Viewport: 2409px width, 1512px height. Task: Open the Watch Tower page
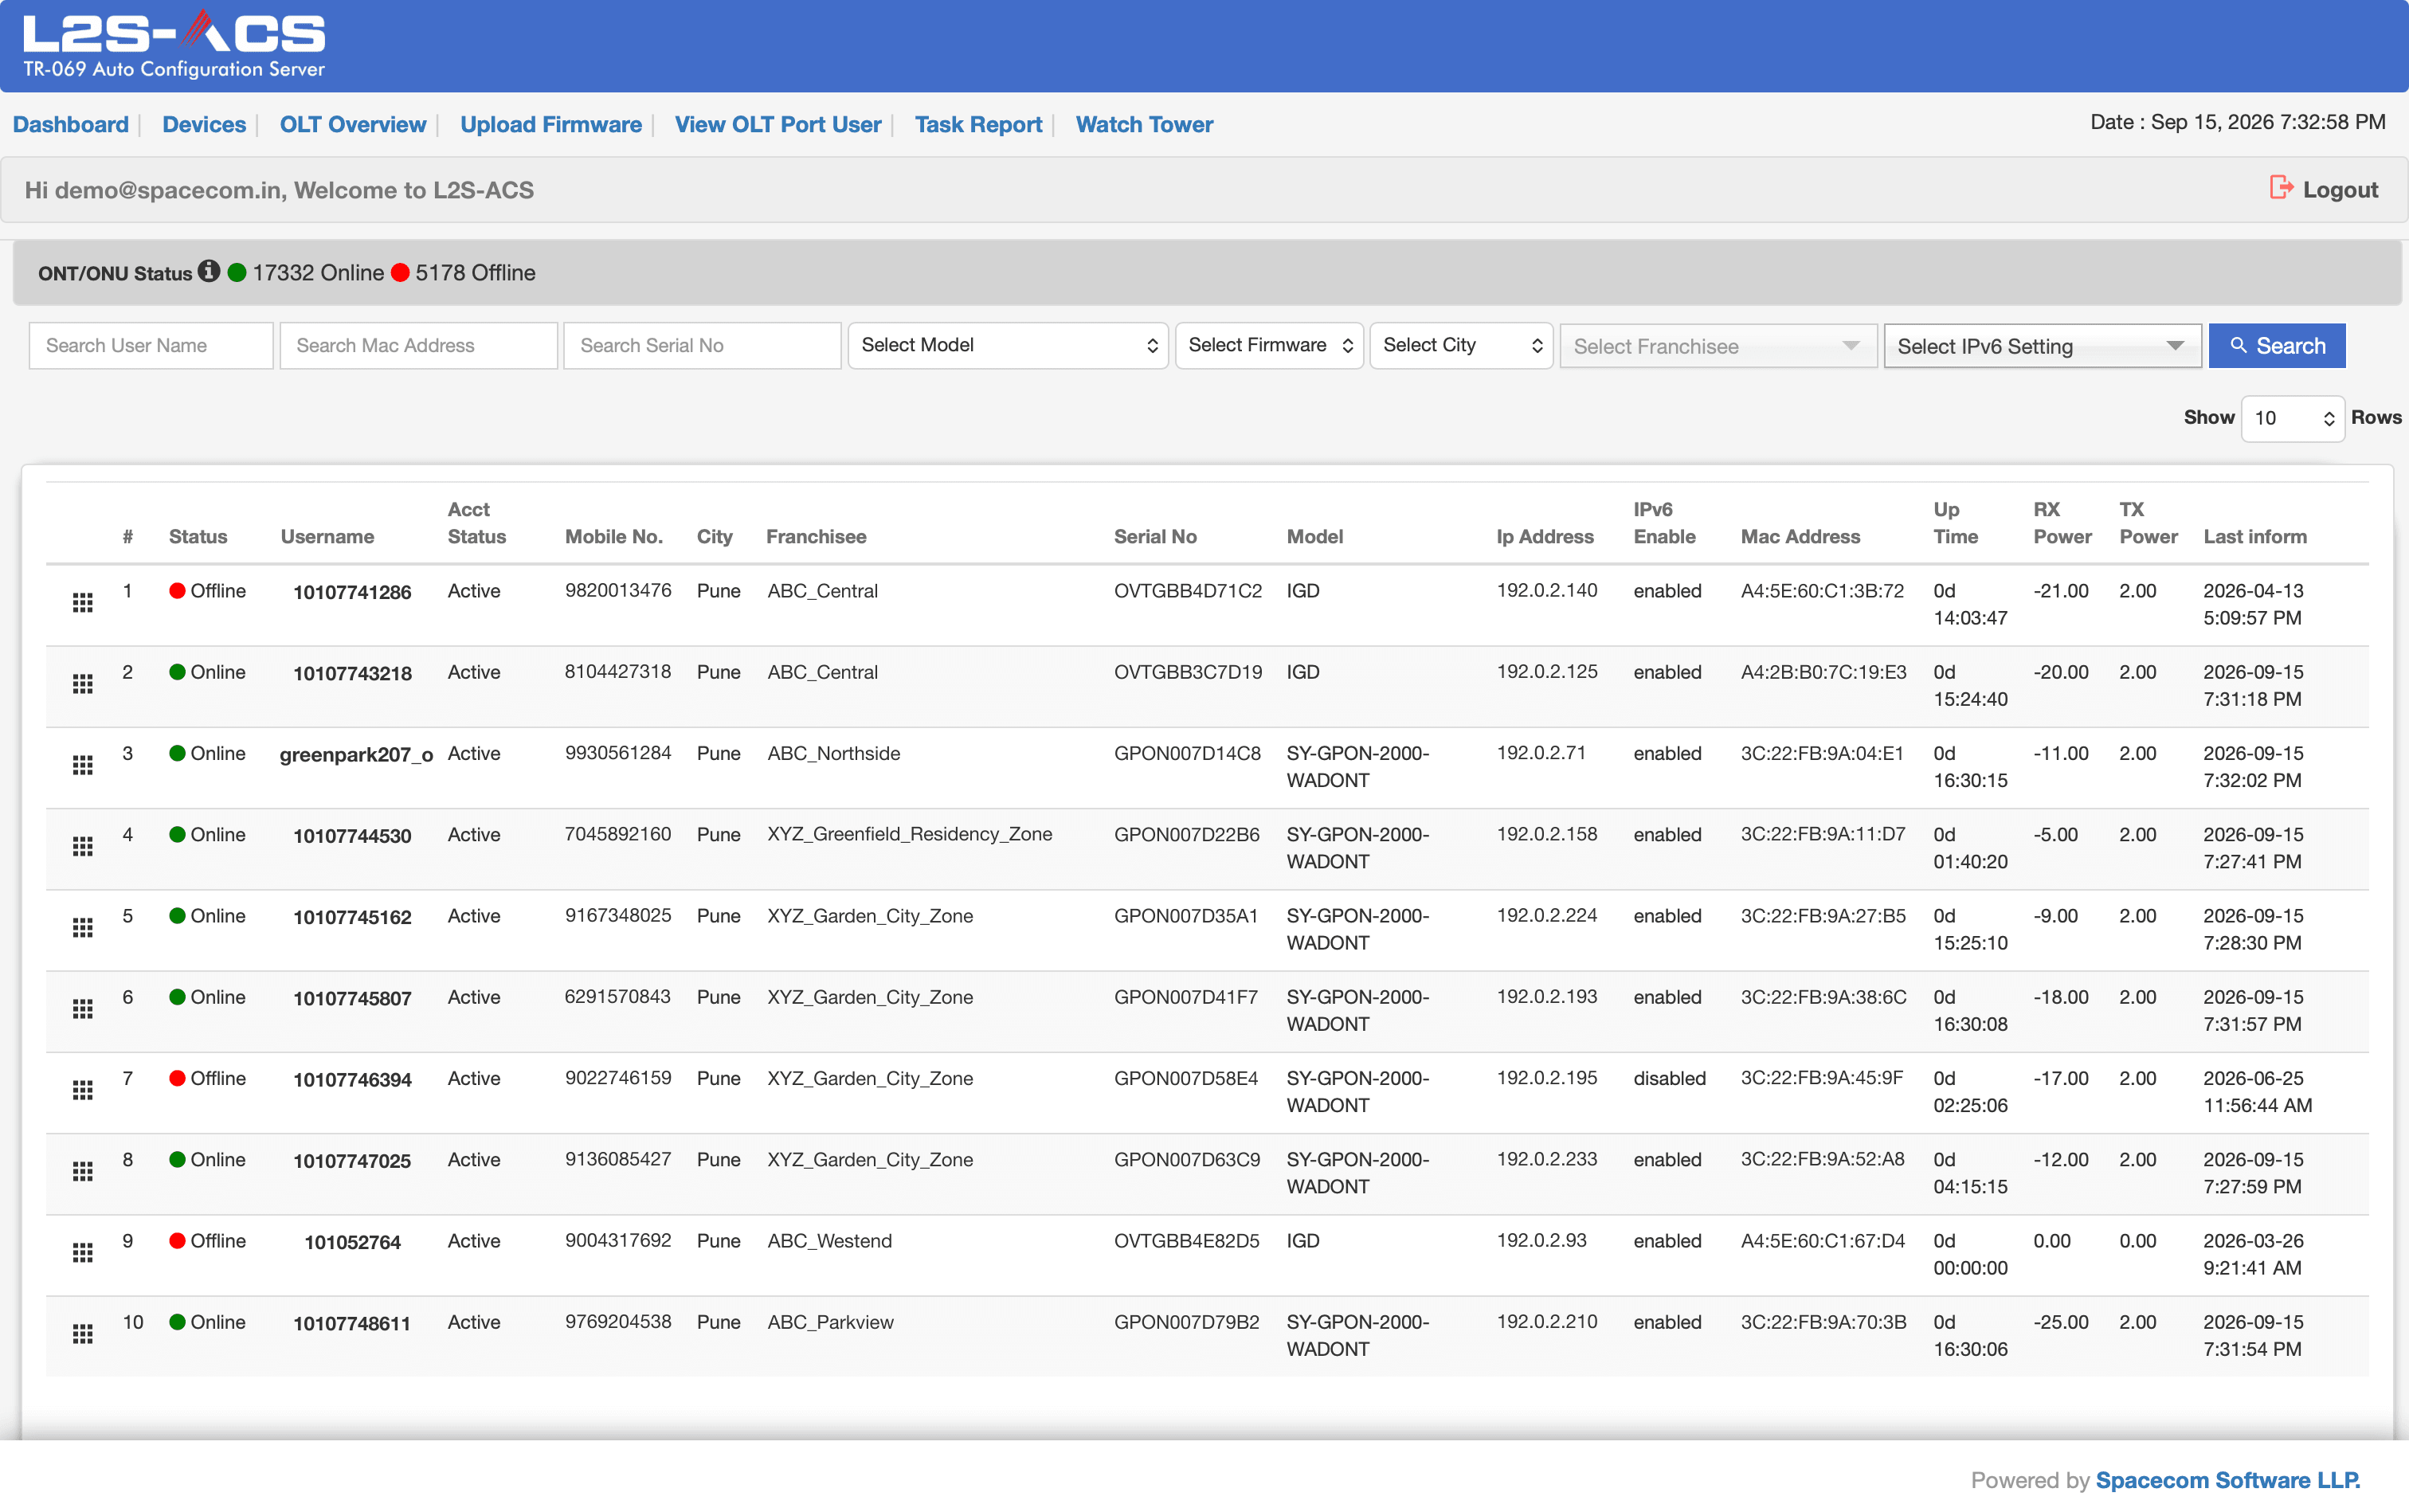(1144, 124)
